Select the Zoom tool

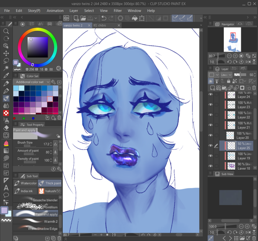6,31
